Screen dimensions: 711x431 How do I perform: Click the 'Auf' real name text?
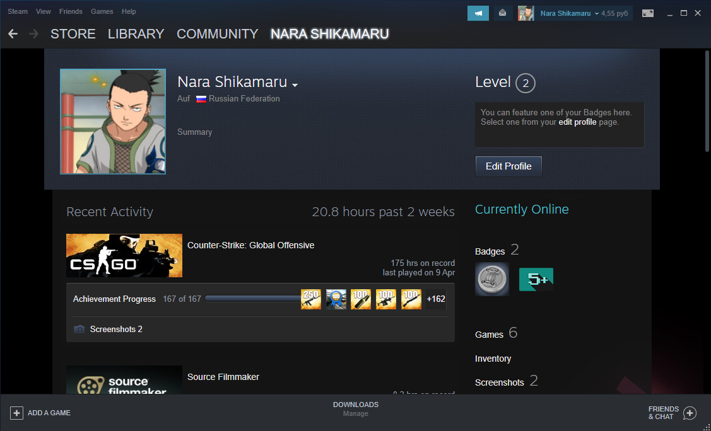[184, 99]
